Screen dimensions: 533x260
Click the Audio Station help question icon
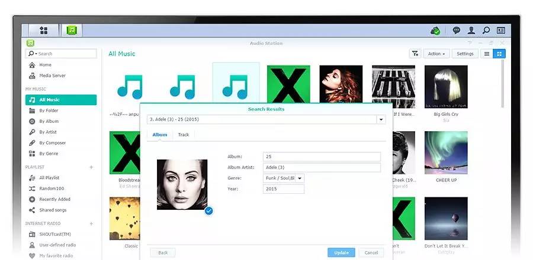470,43
